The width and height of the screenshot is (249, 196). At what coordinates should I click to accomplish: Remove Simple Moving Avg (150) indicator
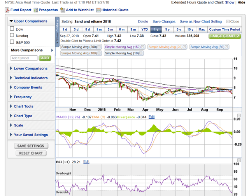pyautogui.click(x=142, y=47)
